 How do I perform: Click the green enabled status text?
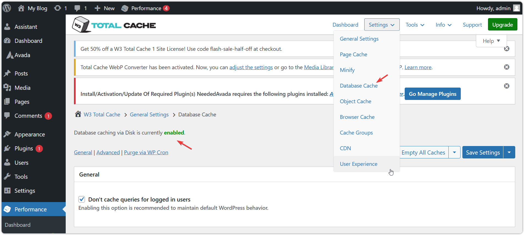pyautogui.click(x=174, y=133)
